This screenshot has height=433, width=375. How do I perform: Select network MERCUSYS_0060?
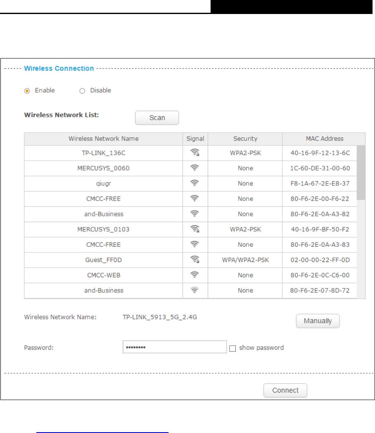[x=103, y=168]
